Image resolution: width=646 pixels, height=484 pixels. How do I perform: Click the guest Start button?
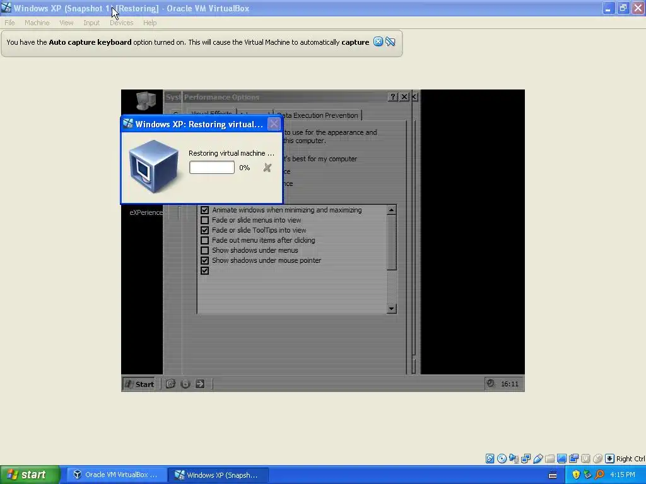pyautogui.click(x=139, y=384)
